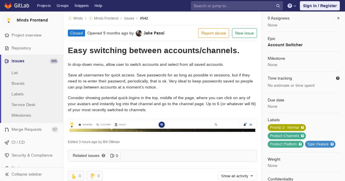Click the Closed status badge
The height and width of the screenshot is (181, 345).
click(76, 33)
